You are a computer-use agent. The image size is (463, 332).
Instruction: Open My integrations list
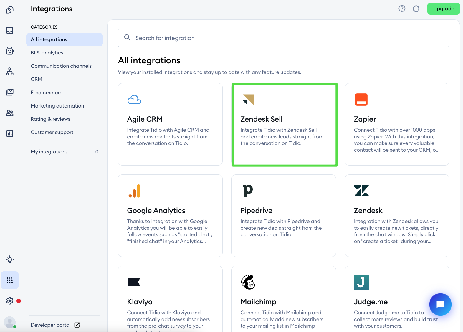coord(65,152)
